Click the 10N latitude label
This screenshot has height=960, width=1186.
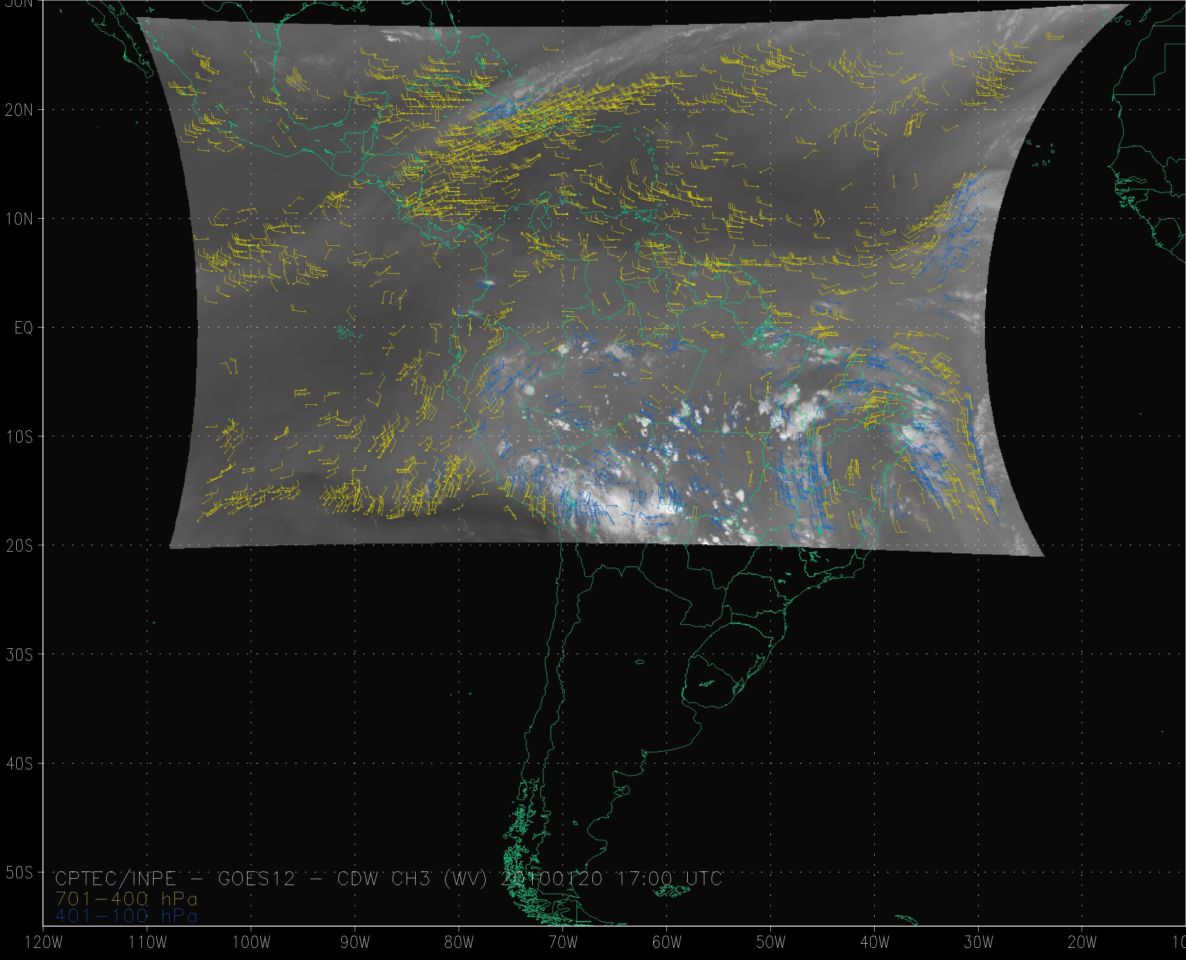pyautogui.click(x=19, y=219)
